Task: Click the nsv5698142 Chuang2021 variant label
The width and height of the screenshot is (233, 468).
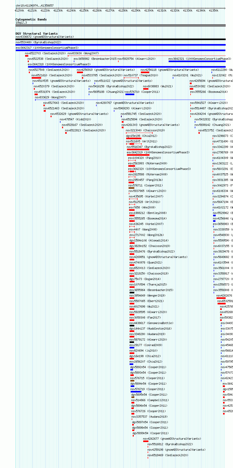Action: click(213, 125)
